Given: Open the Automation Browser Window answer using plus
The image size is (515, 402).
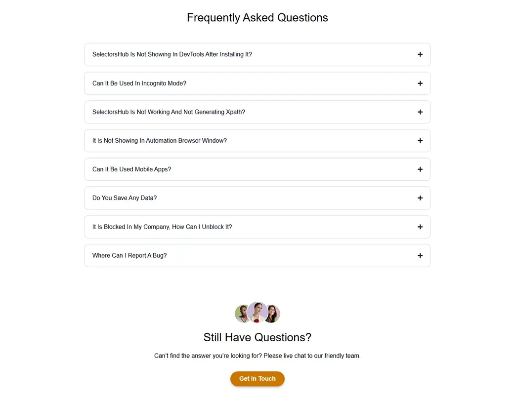Looking at the screenshot, I should pyautogui.click(x=420, y=140).
